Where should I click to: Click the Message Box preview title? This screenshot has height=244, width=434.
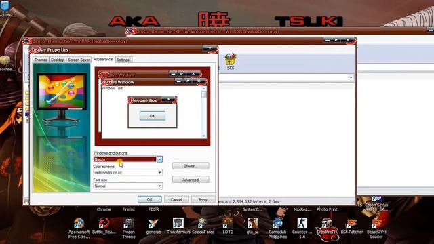144,100
